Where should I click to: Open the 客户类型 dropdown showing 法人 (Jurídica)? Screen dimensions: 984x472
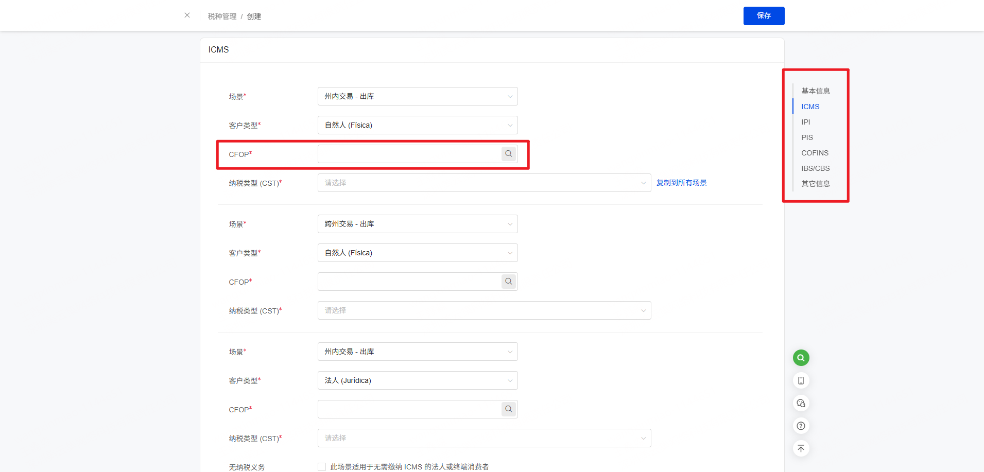point(417,380)
